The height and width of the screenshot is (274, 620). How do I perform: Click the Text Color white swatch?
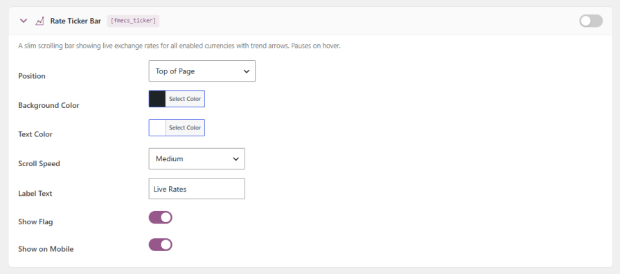pos(157,127)
